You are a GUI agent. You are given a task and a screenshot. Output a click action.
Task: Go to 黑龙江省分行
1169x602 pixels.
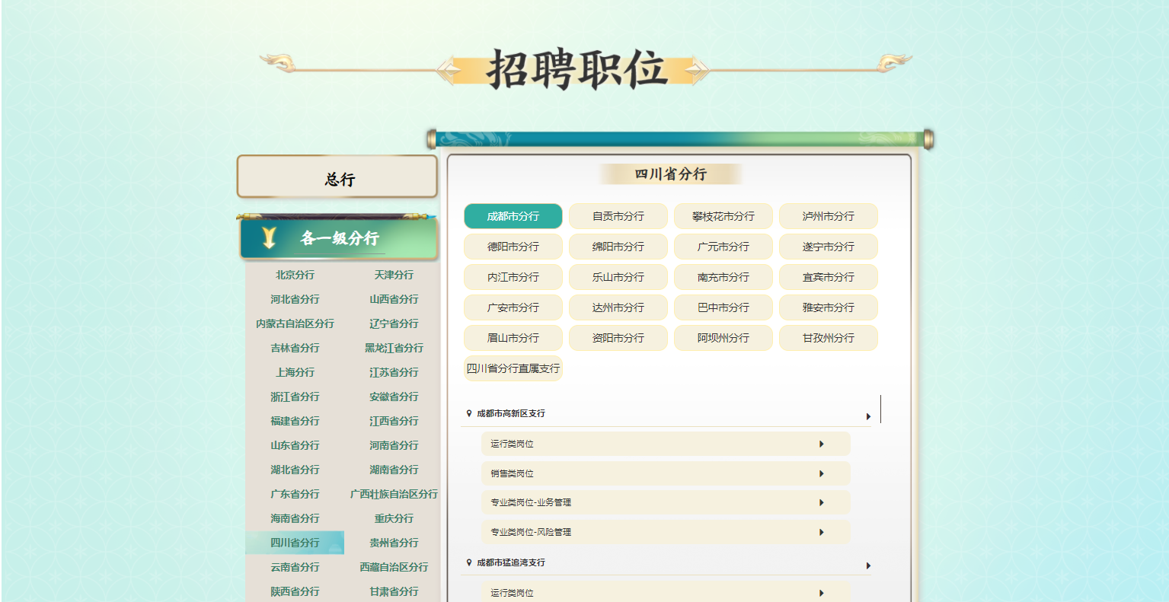click(x=394, y=348)
